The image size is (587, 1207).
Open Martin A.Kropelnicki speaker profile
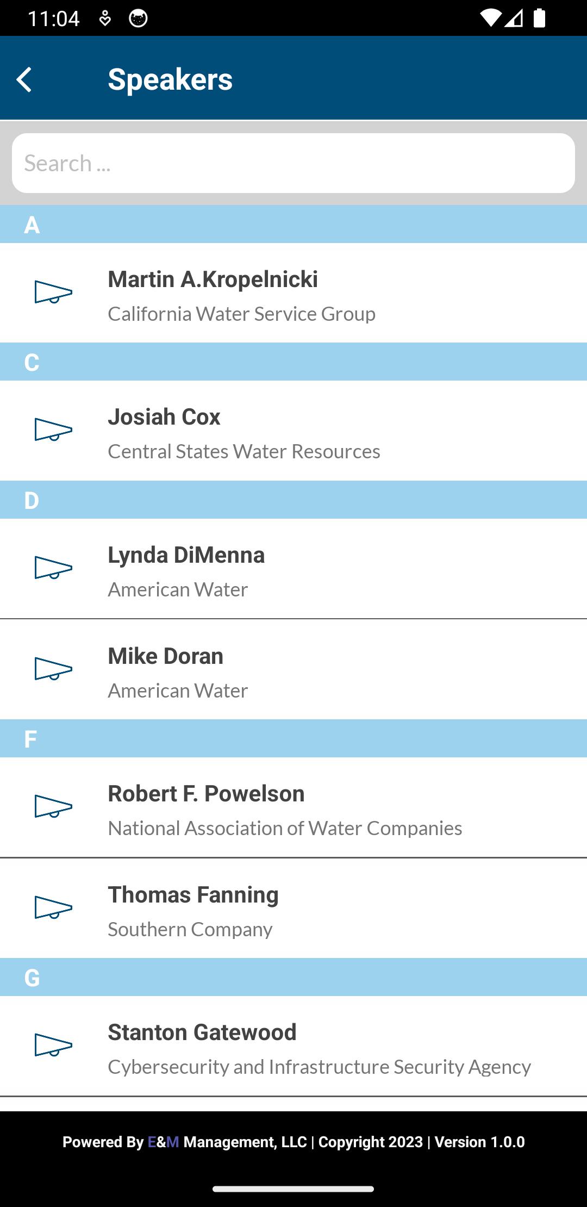pos(293,293)
